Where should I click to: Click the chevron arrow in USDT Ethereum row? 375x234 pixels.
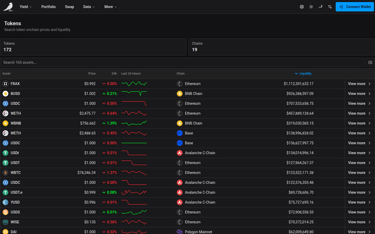click(x=370, y=163)
